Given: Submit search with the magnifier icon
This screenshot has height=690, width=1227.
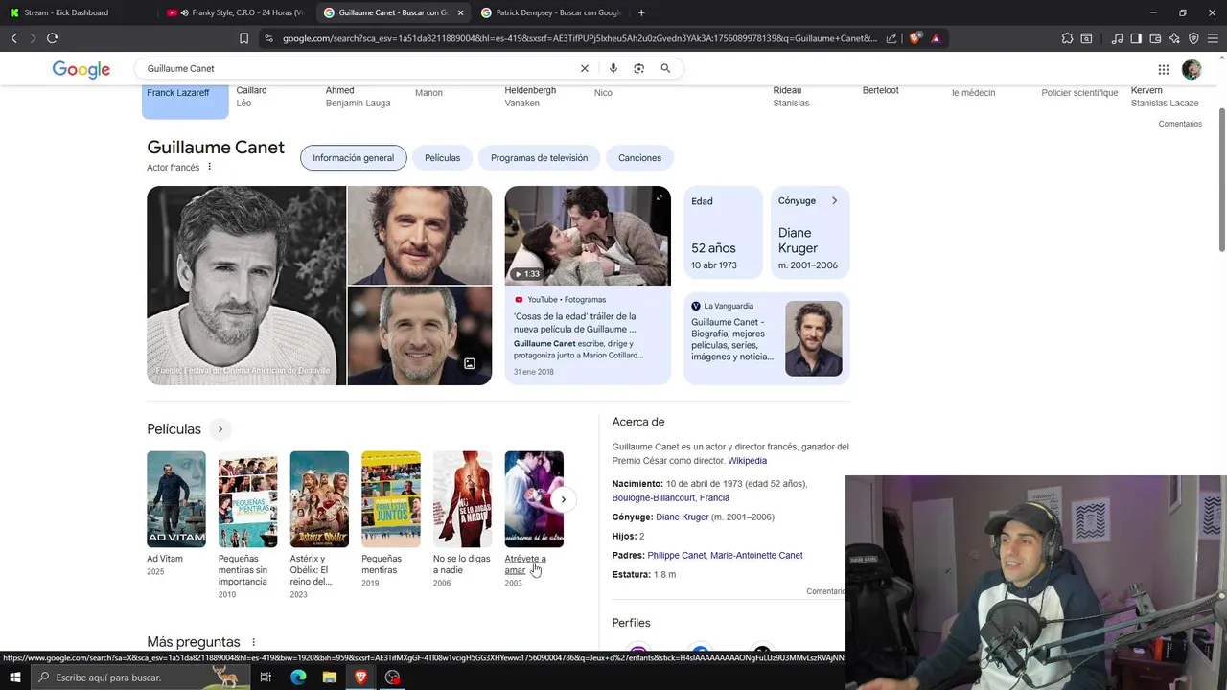Looking at the screenshot, I should (665, 68).
